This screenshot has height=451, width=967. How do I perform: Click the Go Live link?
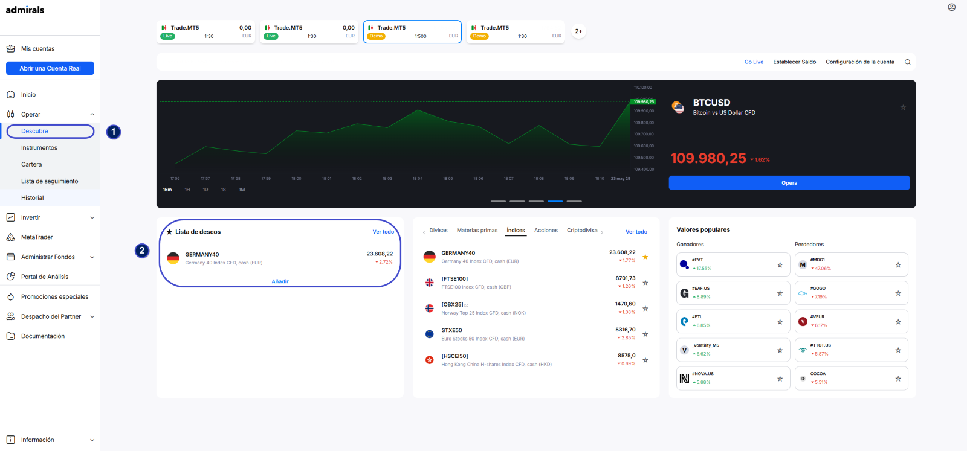(x=754, y=62)
